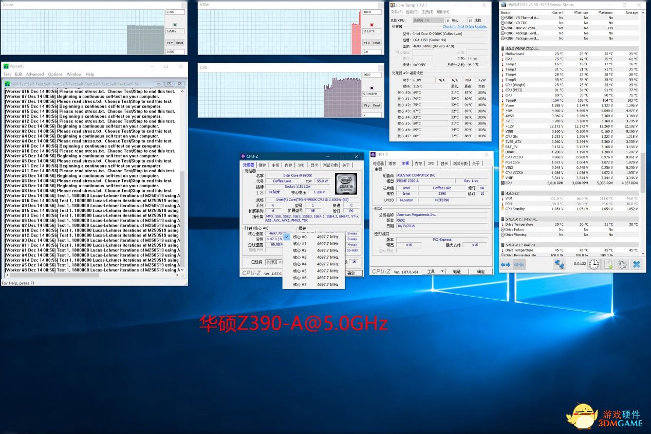Click the VRM graph maximum value field

coord(371,12)
